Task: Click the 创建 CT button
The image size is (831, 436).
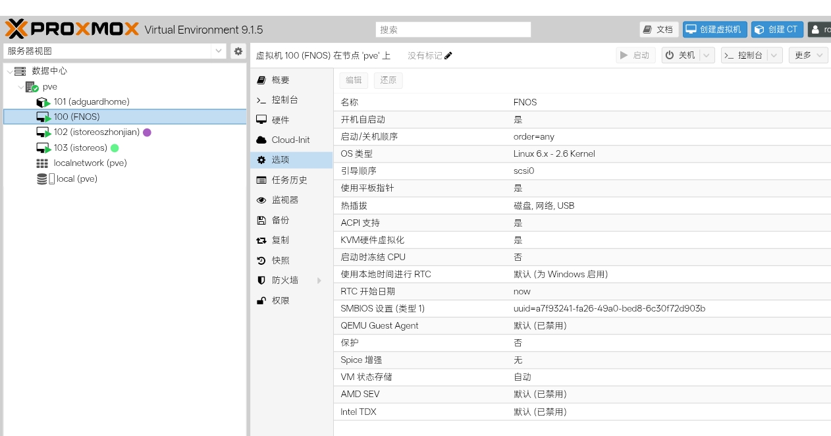Action: pos(776,30)
